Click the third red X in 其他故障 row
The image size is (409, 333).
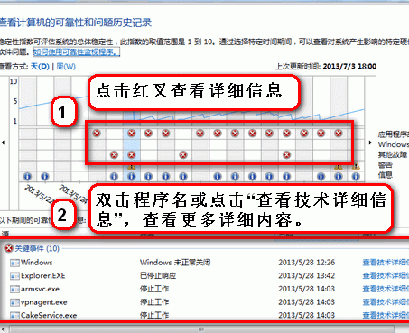[183, 155]
